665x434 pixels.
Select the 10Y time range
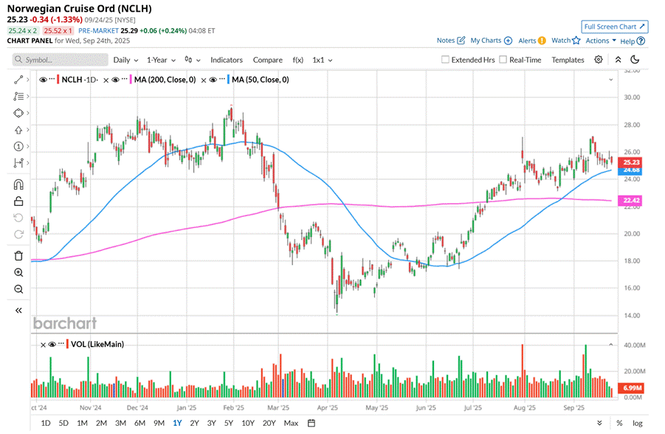(x=248, y=423)
